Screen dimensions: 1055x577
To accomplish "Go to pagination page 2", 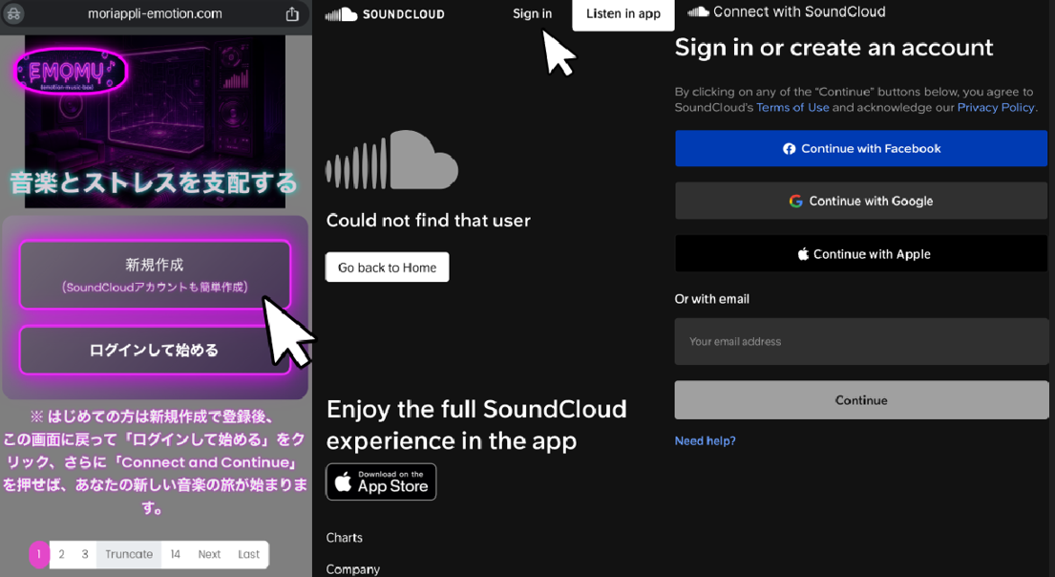I will (x=61, y=554).
